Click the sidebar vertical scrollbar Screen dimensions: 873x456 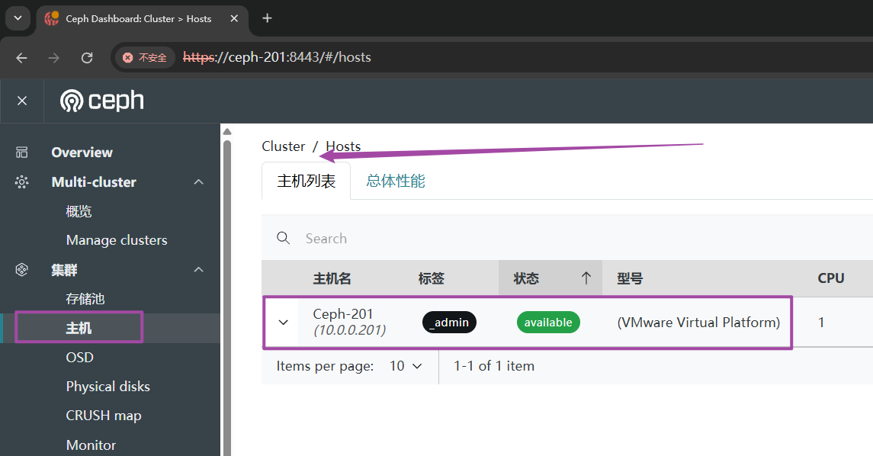tap(226, 298)
